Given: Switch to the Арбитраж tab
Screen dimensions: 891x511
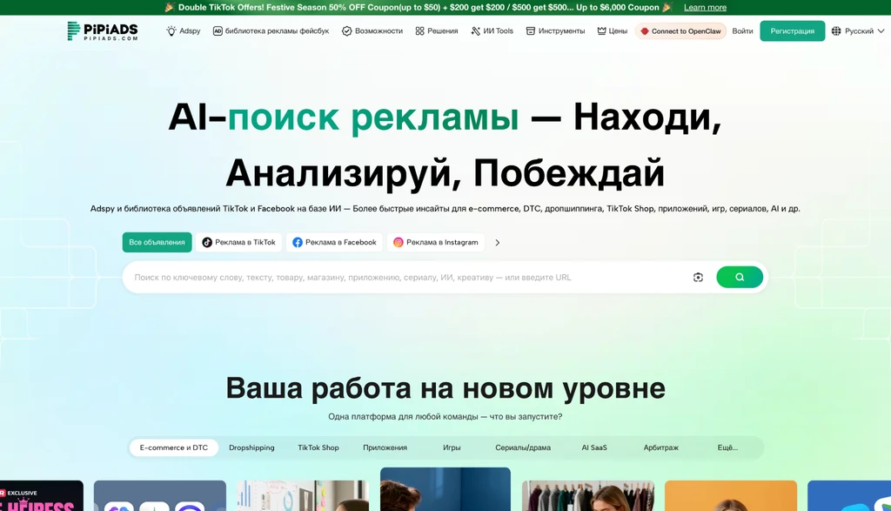Looking at the screenshot, I should [x=661, y=448].
